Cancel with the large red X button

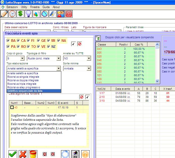(23, 154)
